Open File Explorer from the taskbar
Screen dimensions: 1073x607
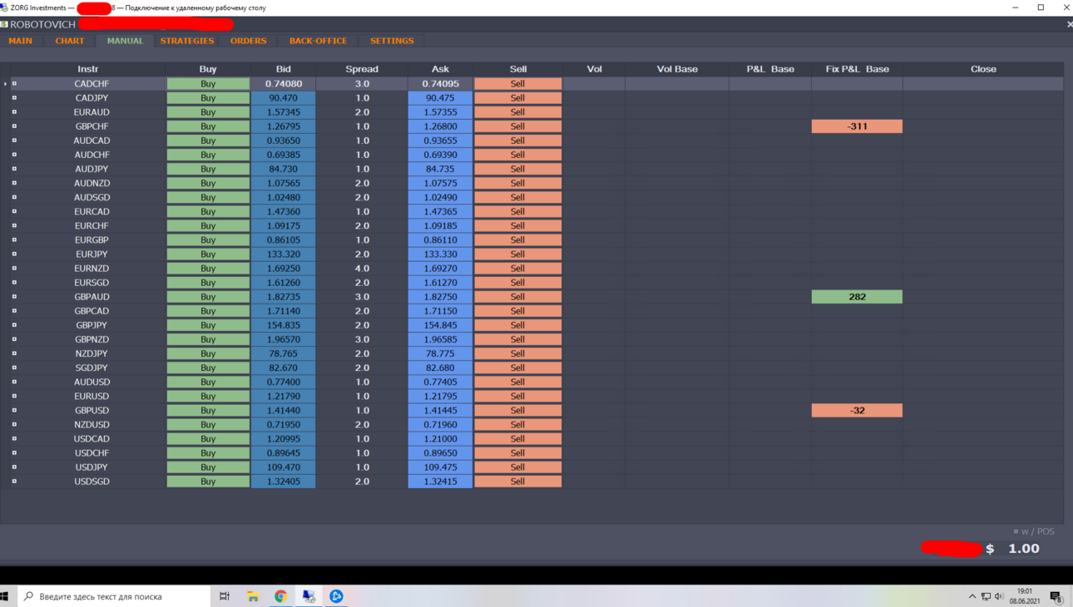(x=253, y=596)
